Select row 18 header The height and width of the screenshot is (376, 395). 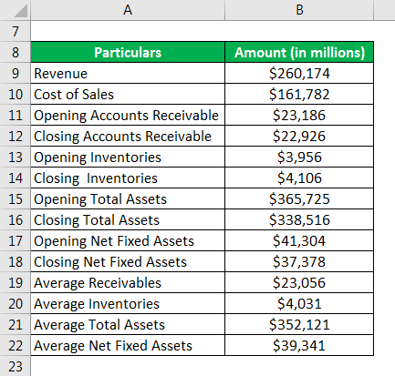(x=16, y=261)
